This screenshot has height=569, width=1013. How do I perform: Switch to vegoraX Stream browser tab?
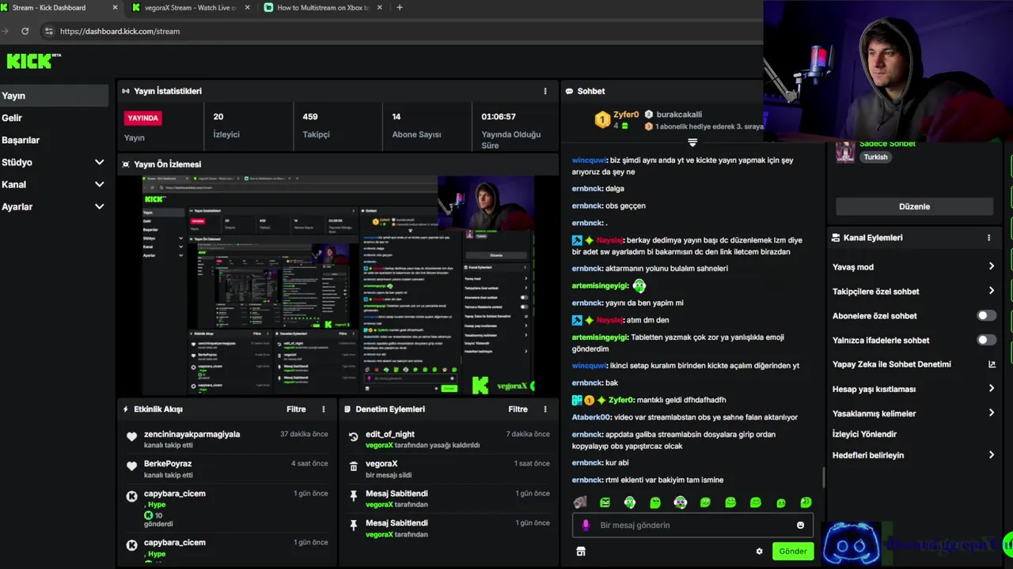190,8
